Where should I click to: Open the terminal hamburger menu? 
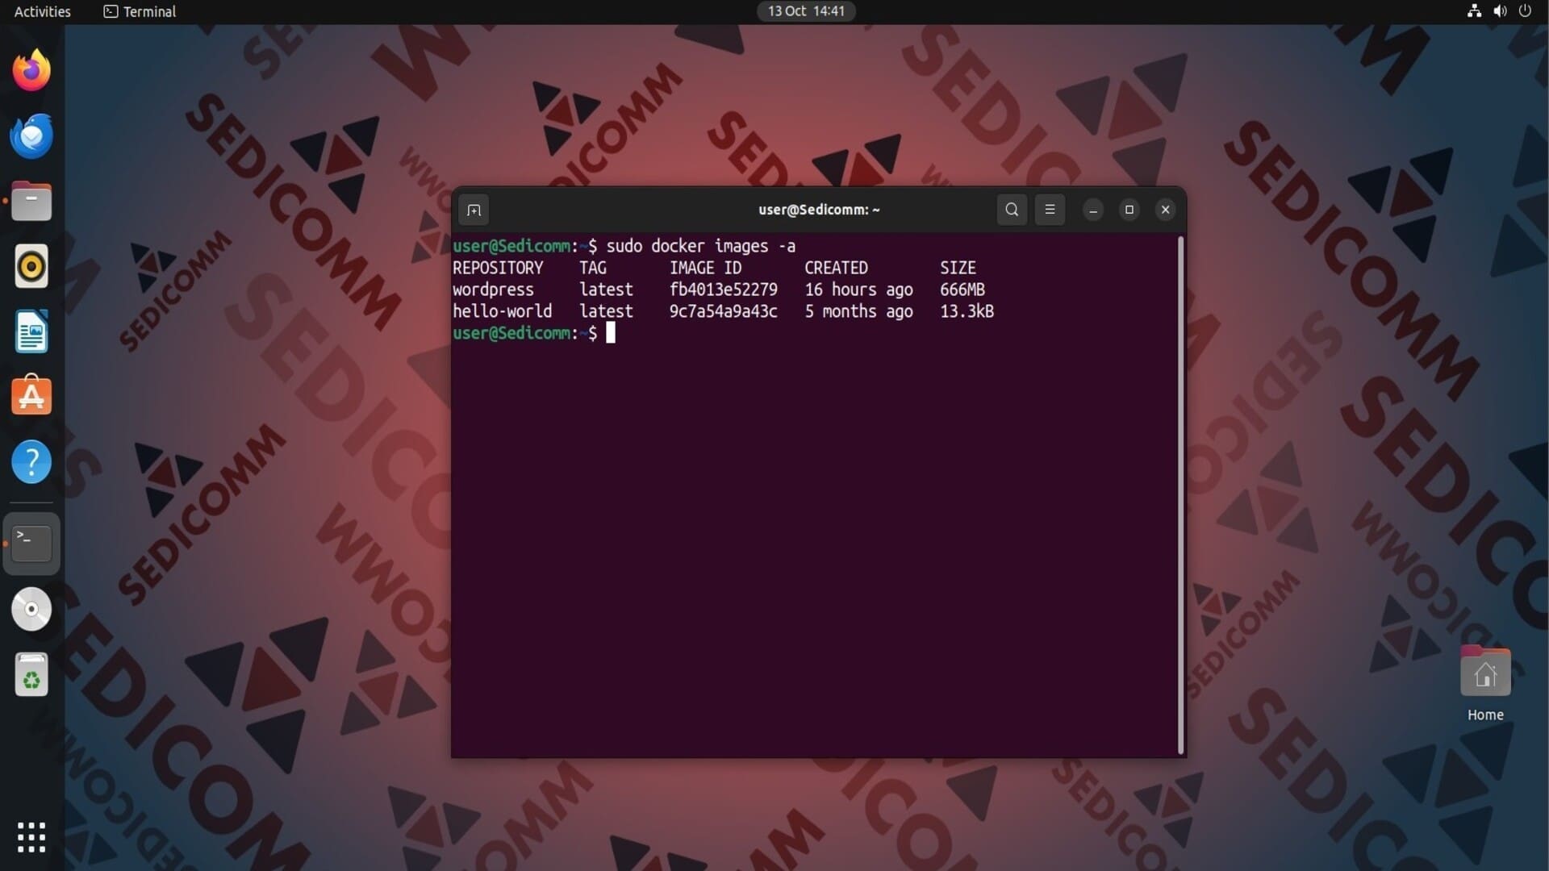1050,210
